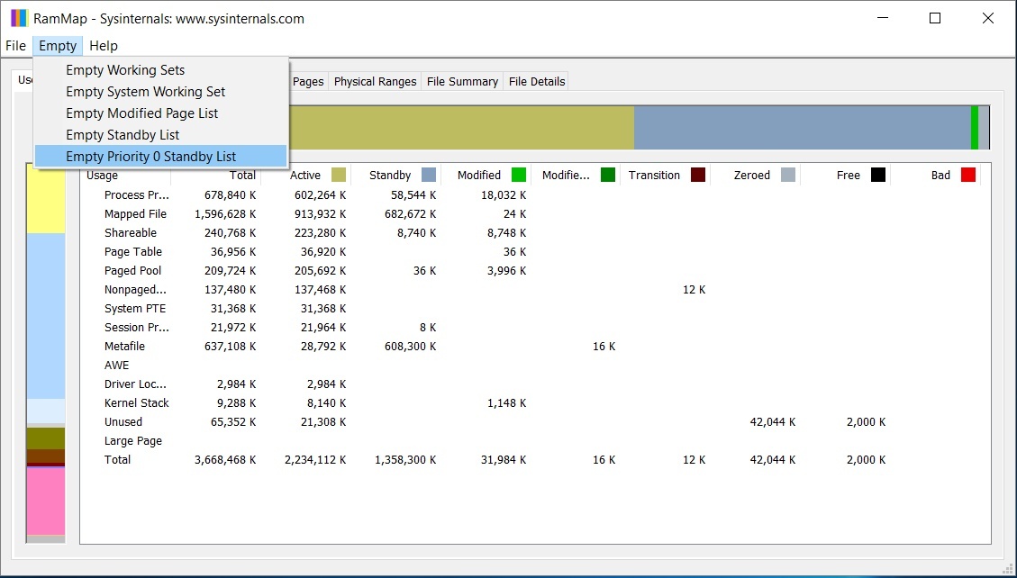1017x578 pixels.
Task: Open the File menu
Action: [x=15, y=46]
